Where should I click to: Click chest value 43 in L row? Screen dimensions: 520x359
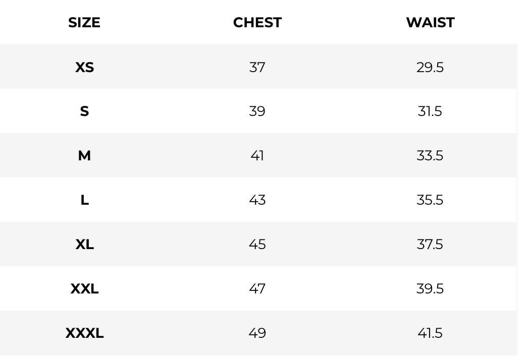[x=257, y=200]
